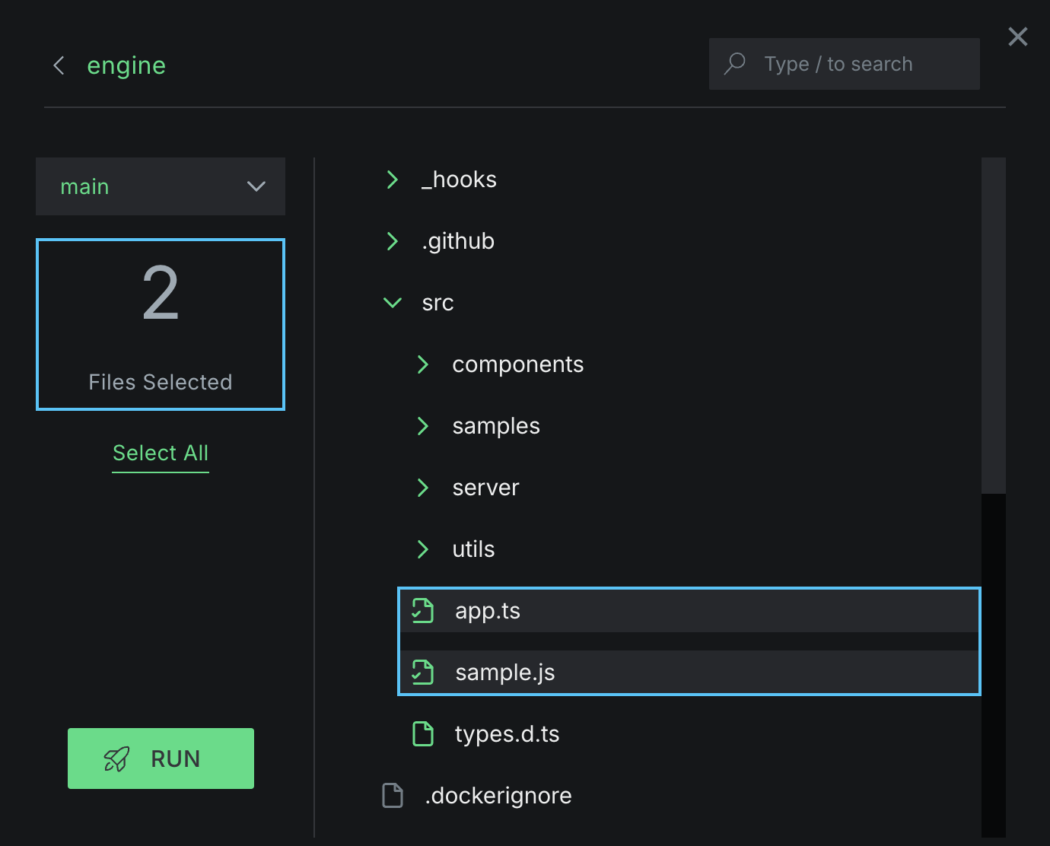Screen dimensions: 1050x846
Task: Expand the .github folder chevron
Action: tap(393, 241)
